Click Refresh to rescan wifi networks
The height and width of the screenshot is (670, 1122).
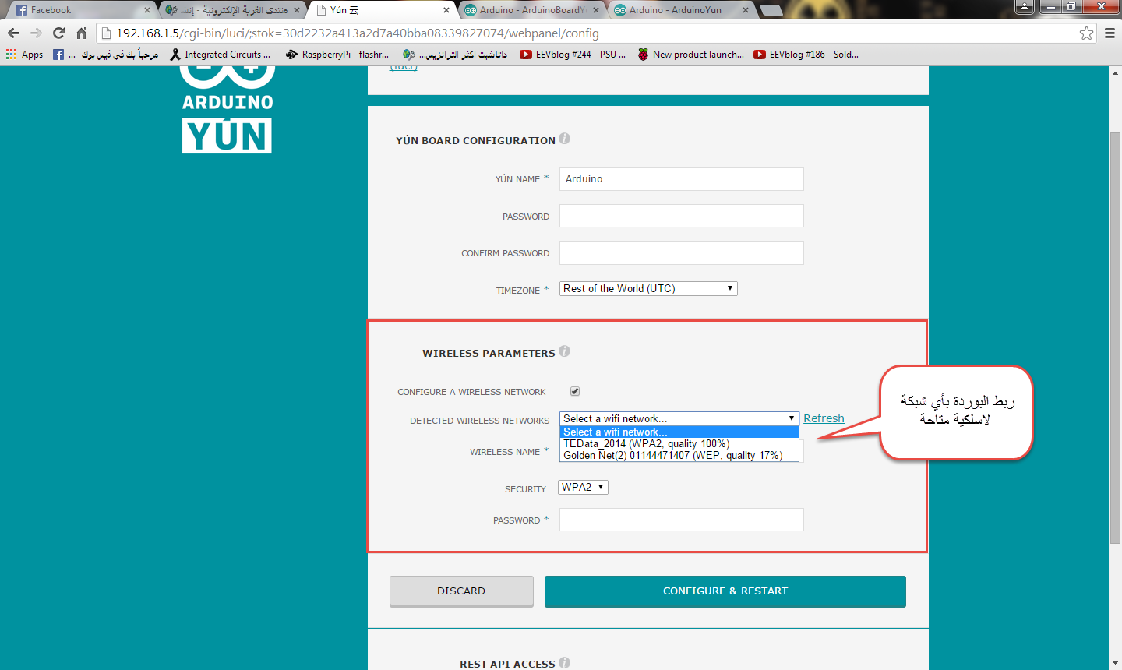tap(824, 418)
